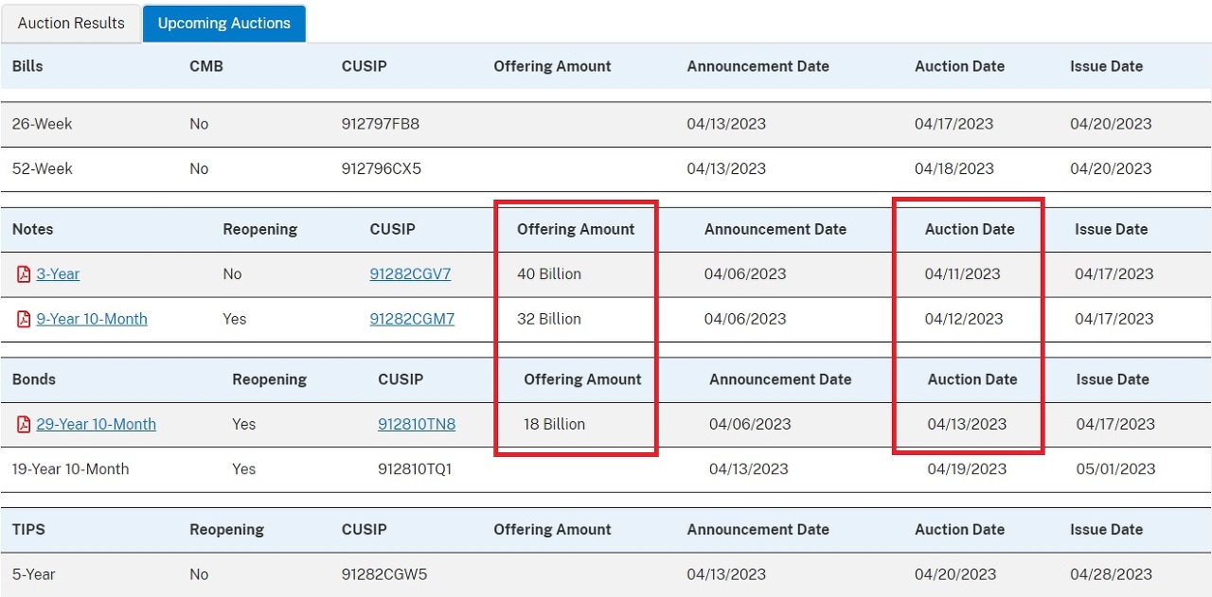Click auction date 04/17/2023 for 26-Week bill
This screenshot has height=597, width=1212.
point(954,124)
